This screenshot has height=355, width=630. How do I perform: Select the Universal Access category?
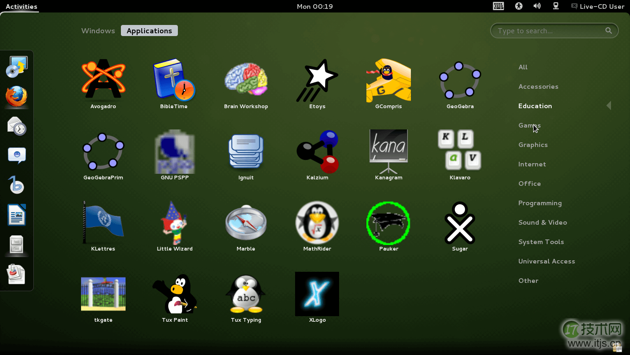coord(547,261)
